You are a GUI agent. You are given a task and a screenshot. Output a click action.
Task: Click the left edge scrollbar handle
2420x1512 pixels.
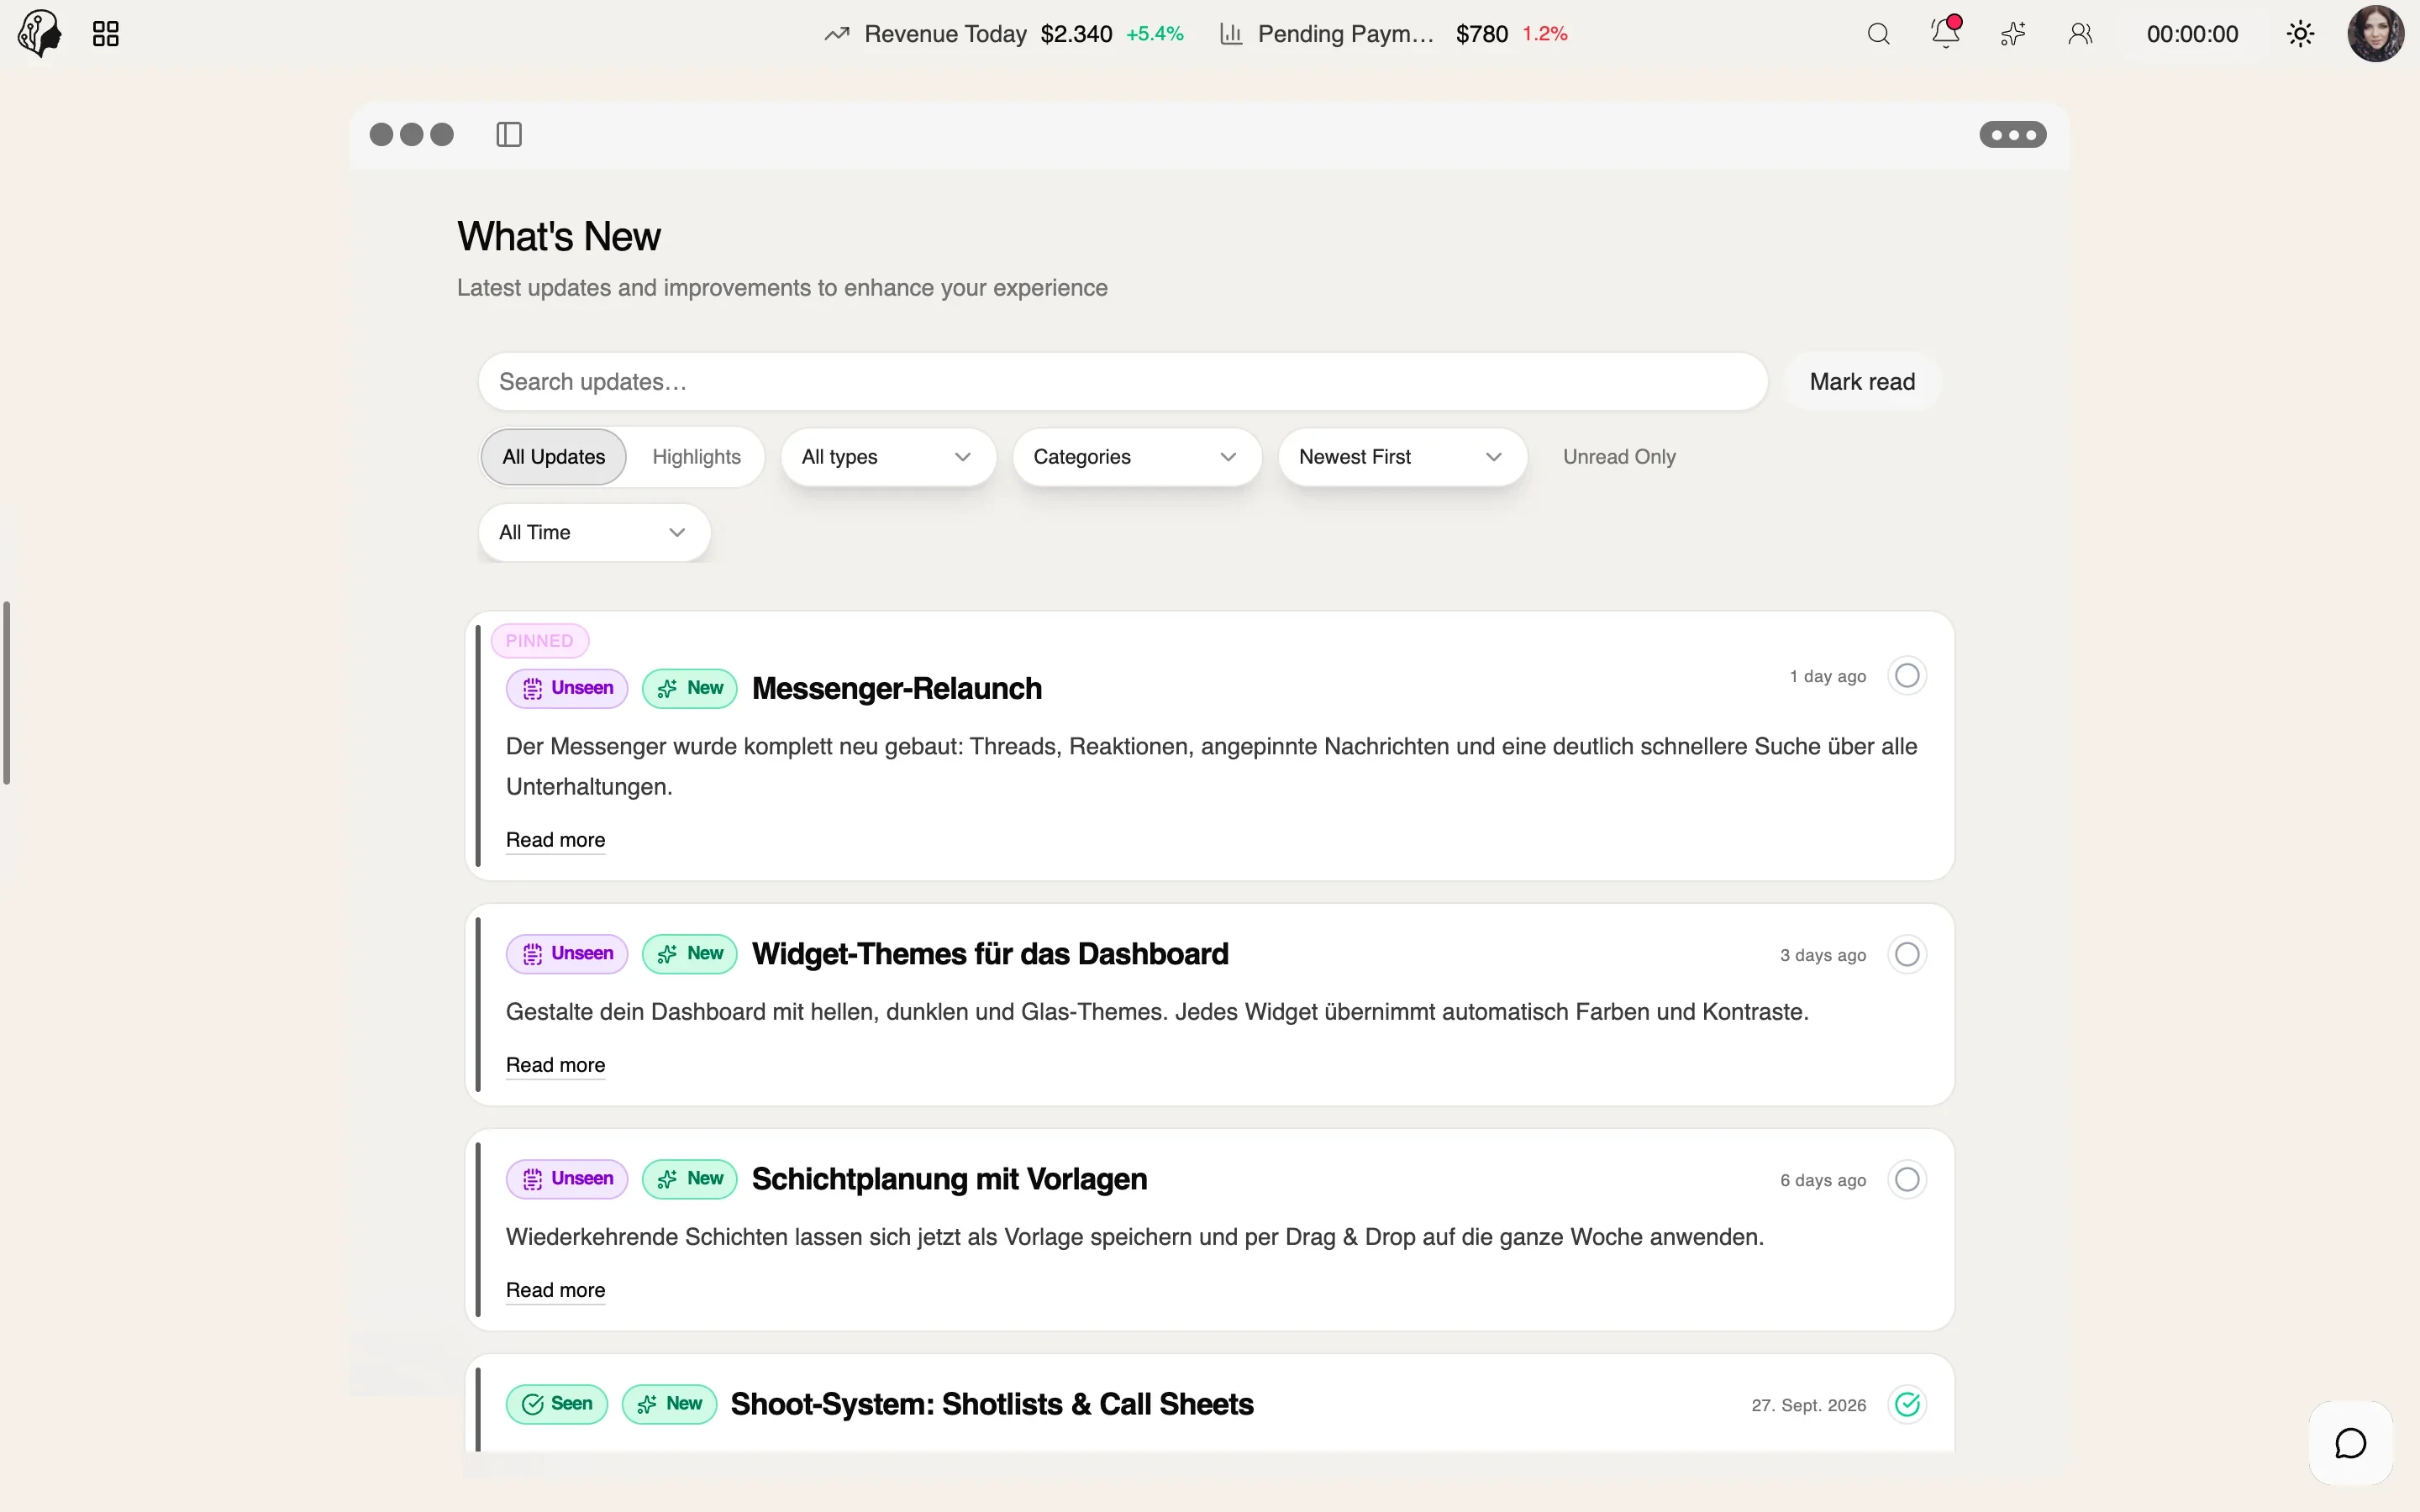pos(7,693)
